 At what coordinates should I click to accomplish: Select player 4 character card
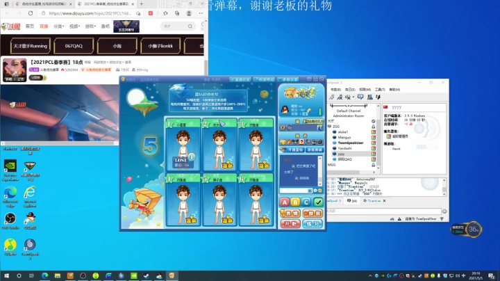183,200
